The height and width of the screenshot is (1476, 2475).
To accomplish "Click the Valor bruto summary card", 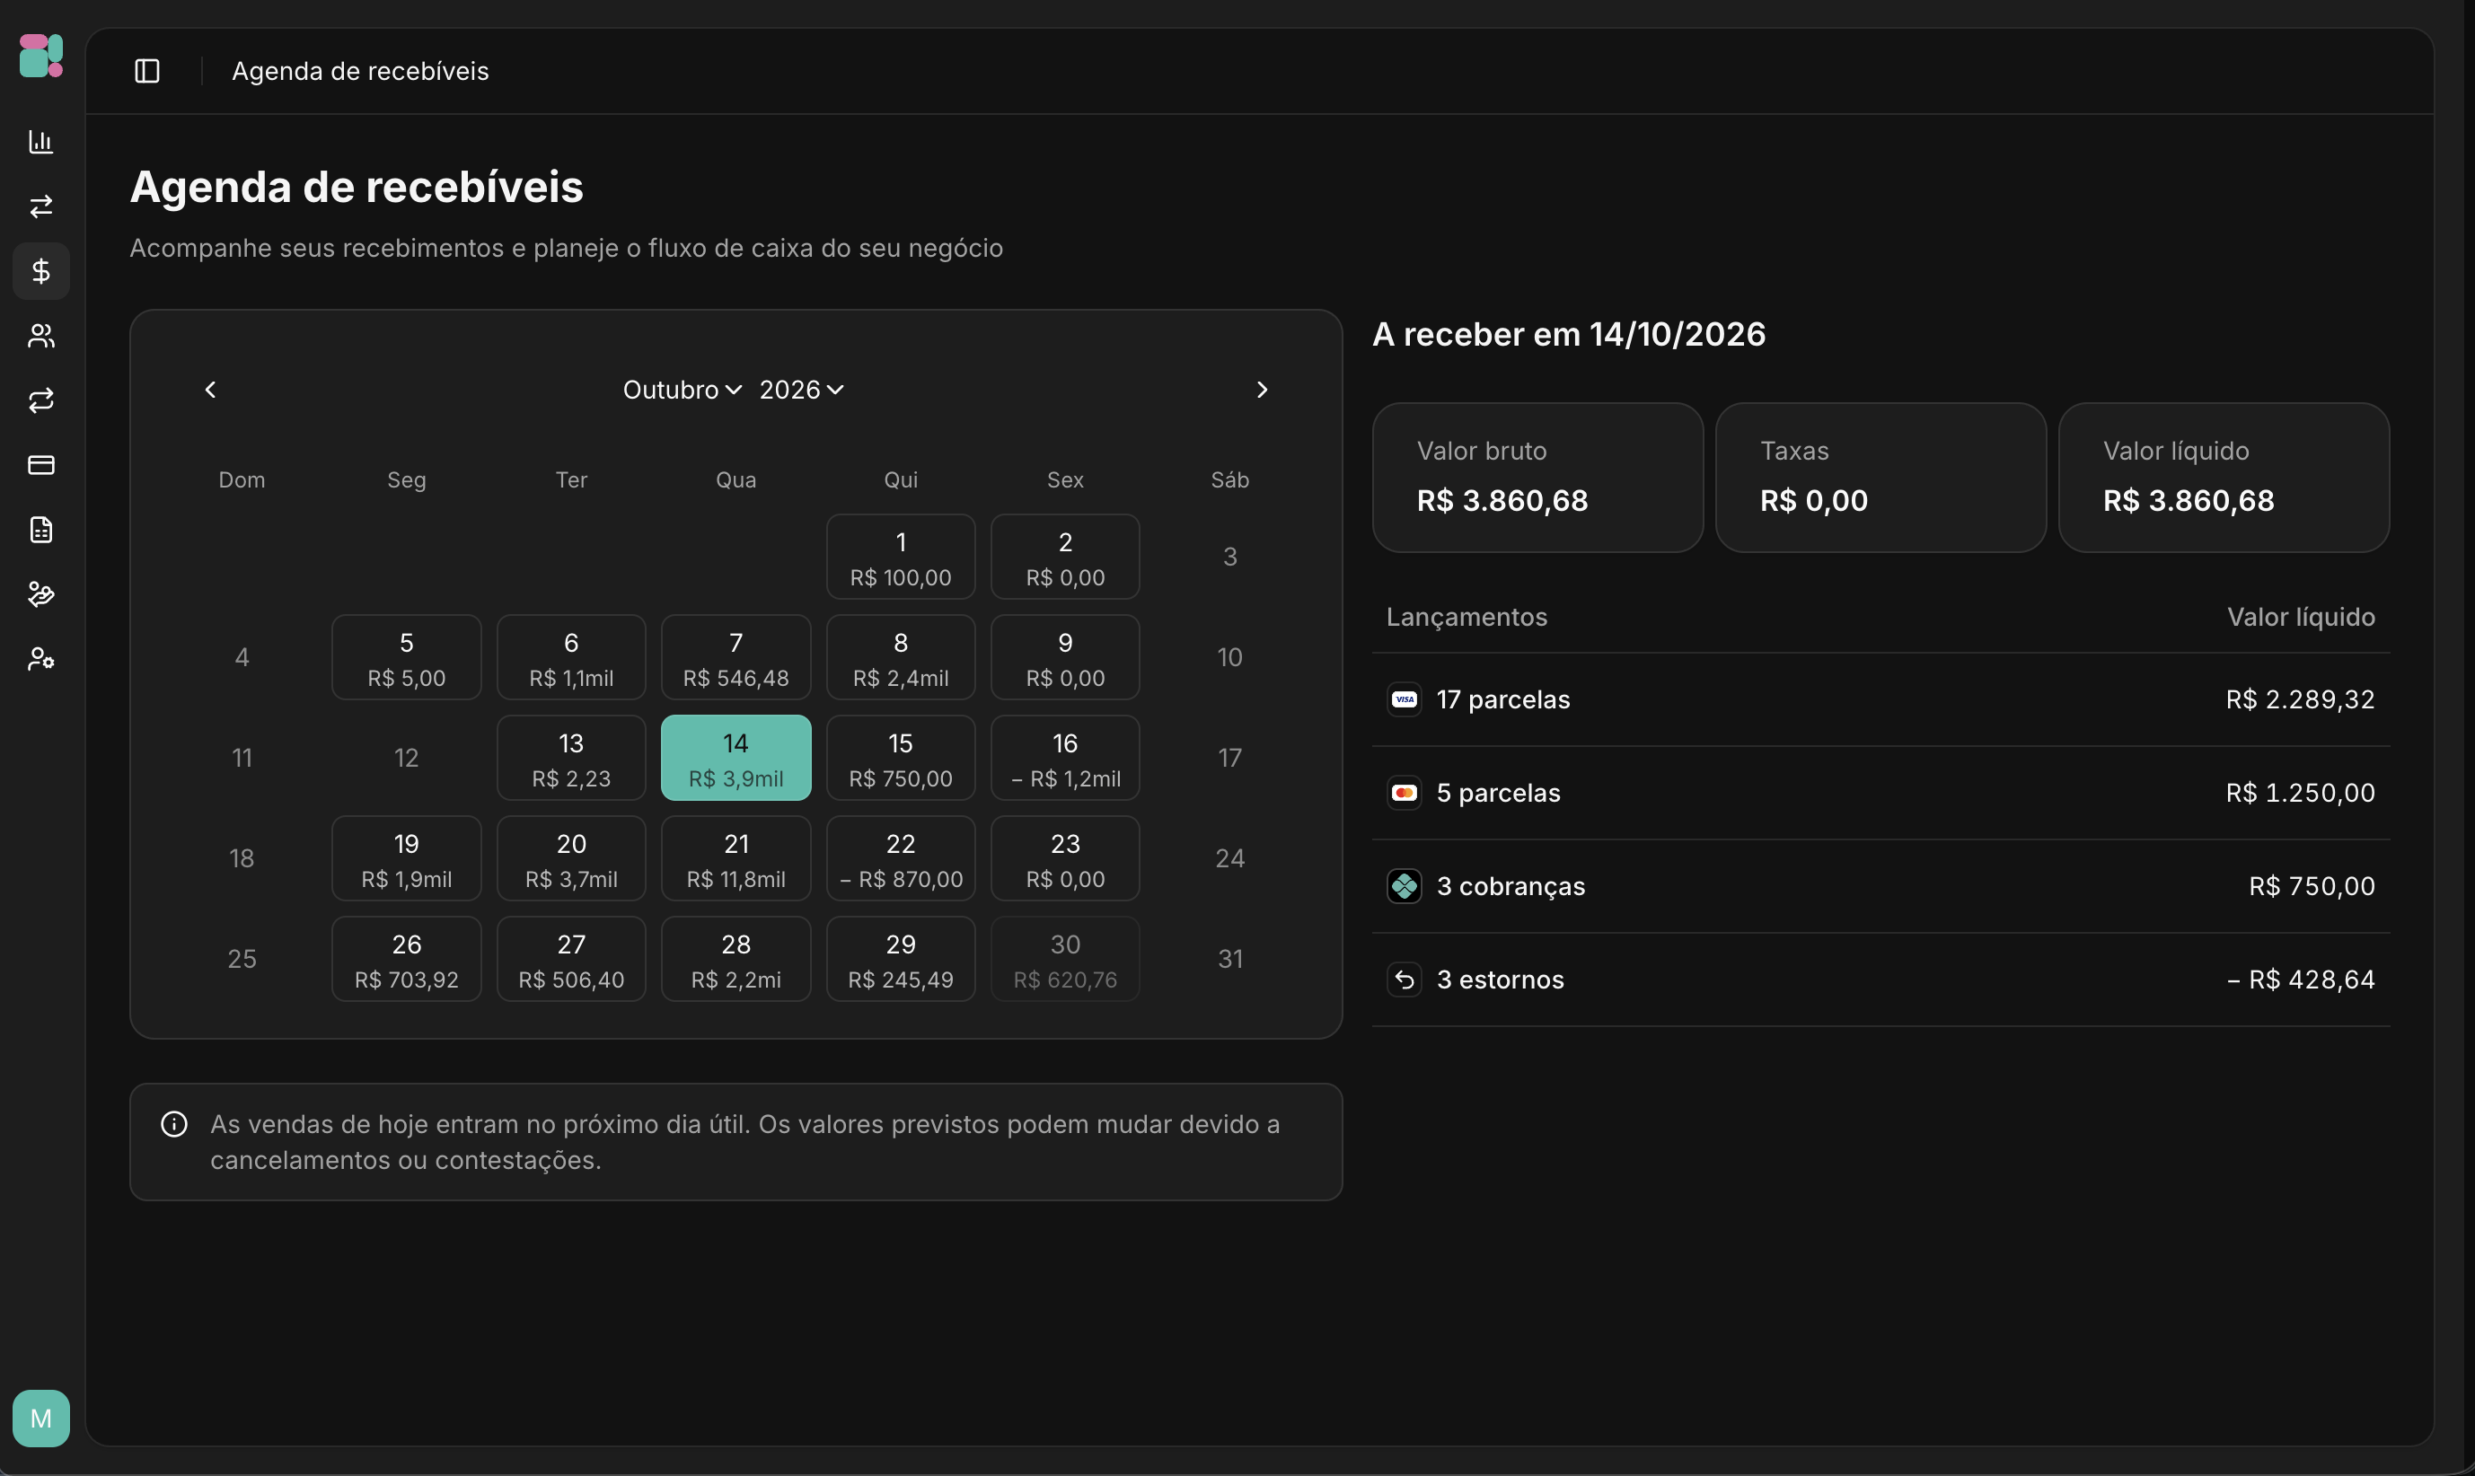I will pos(1538,478).
